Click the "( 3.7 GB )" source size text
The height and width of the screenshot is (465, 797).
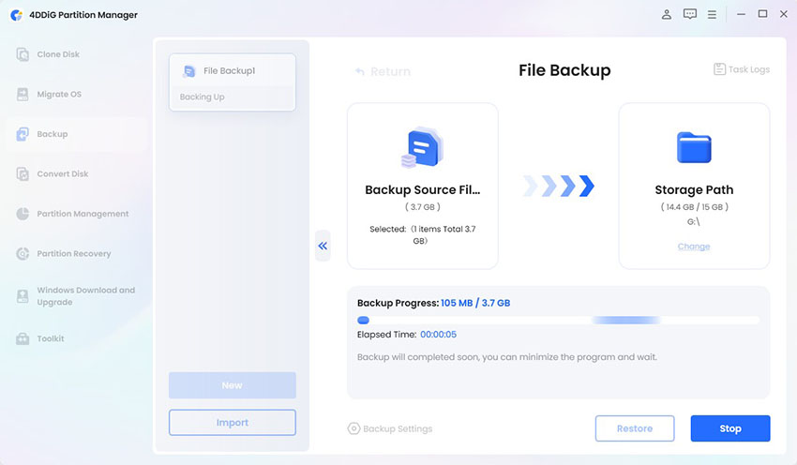tap(422, 207)
